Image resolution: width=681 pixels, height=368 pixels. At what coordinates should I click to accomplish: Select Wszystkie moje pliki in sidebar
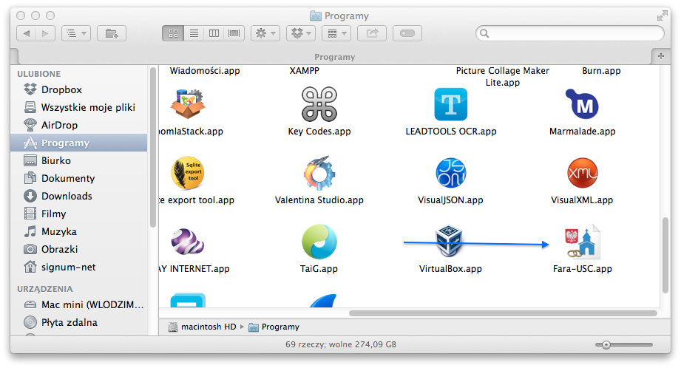point(80,107)
